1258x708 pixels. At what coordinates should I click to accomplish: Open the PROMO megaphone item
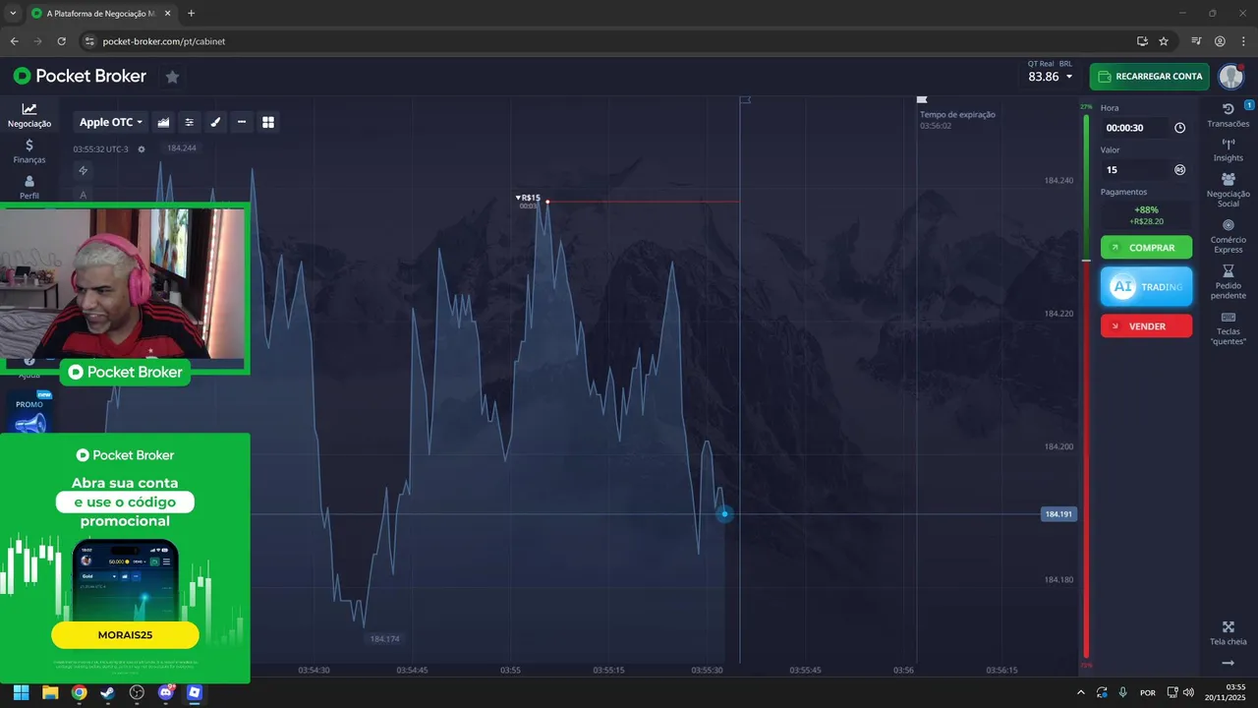(29, 415)
